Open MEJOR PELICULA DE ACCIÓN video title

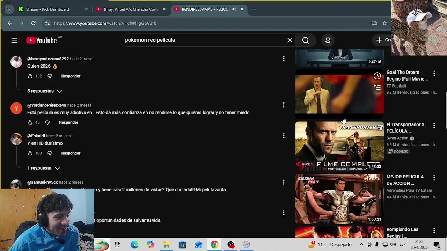pos(405,180)
